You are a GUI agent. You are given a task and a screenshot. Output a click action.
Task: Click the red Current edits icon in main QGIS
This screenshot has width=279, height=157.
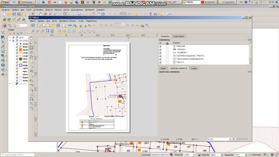[5, 26]
